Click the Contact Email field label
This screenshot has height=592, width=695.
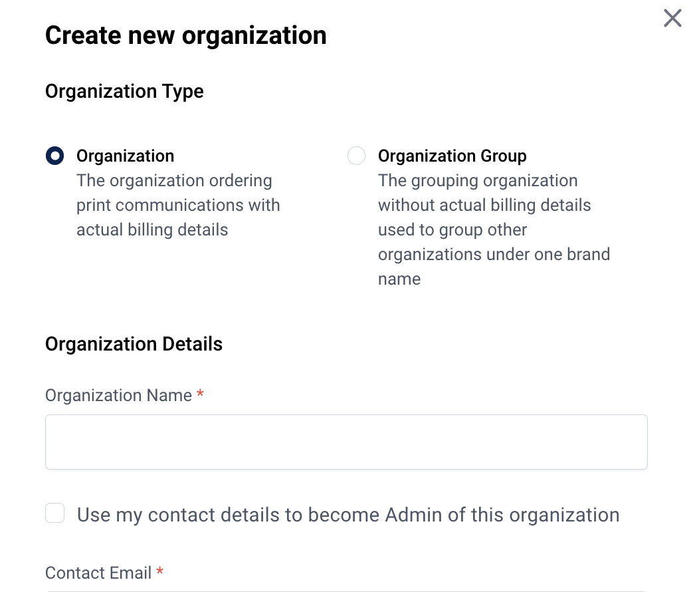point(98,573)
